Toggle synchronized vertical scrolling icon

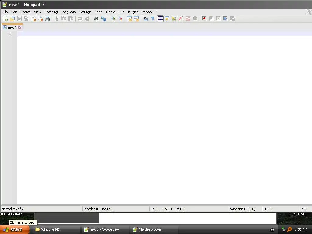point(129,19)
